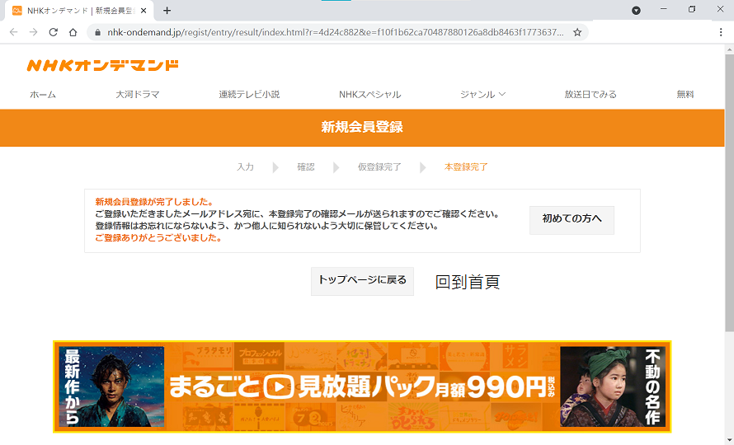Click the play icon in the 見放題パック banner
This screenshot has height=445, width=734.
[279, 386]
